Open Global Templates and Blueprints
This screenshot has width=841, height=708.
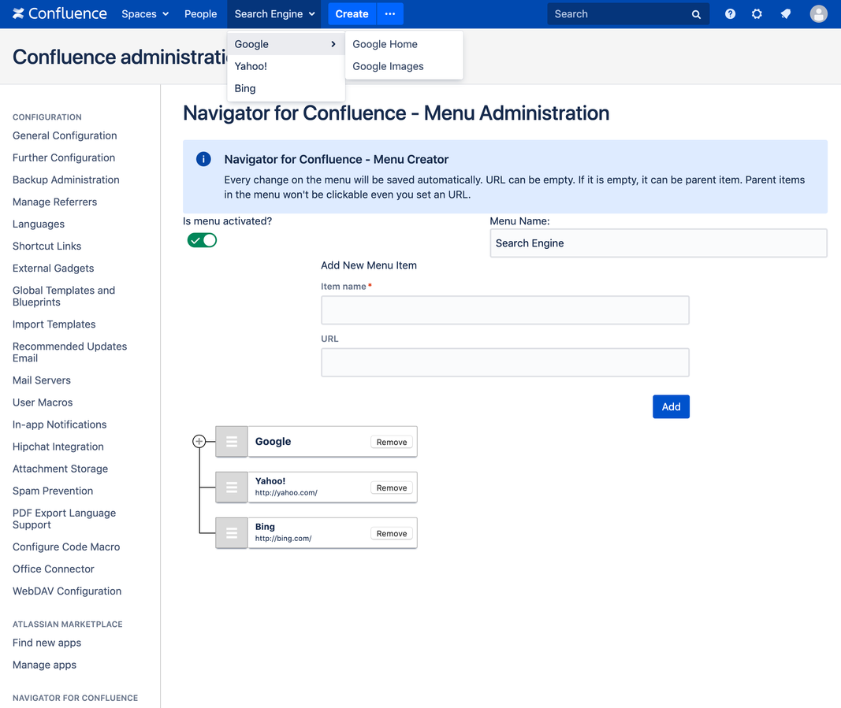(x=64, y=296)
